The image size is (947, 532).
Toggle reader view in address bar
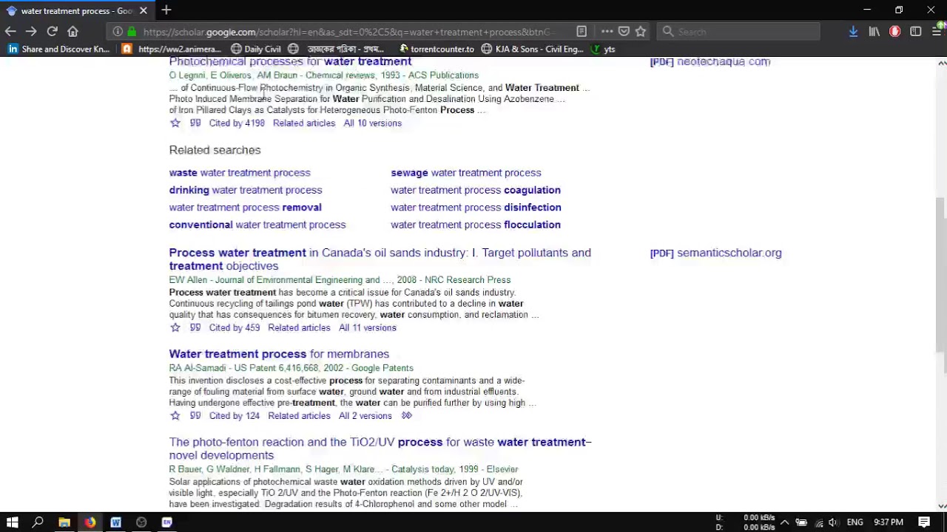(582, 32)
